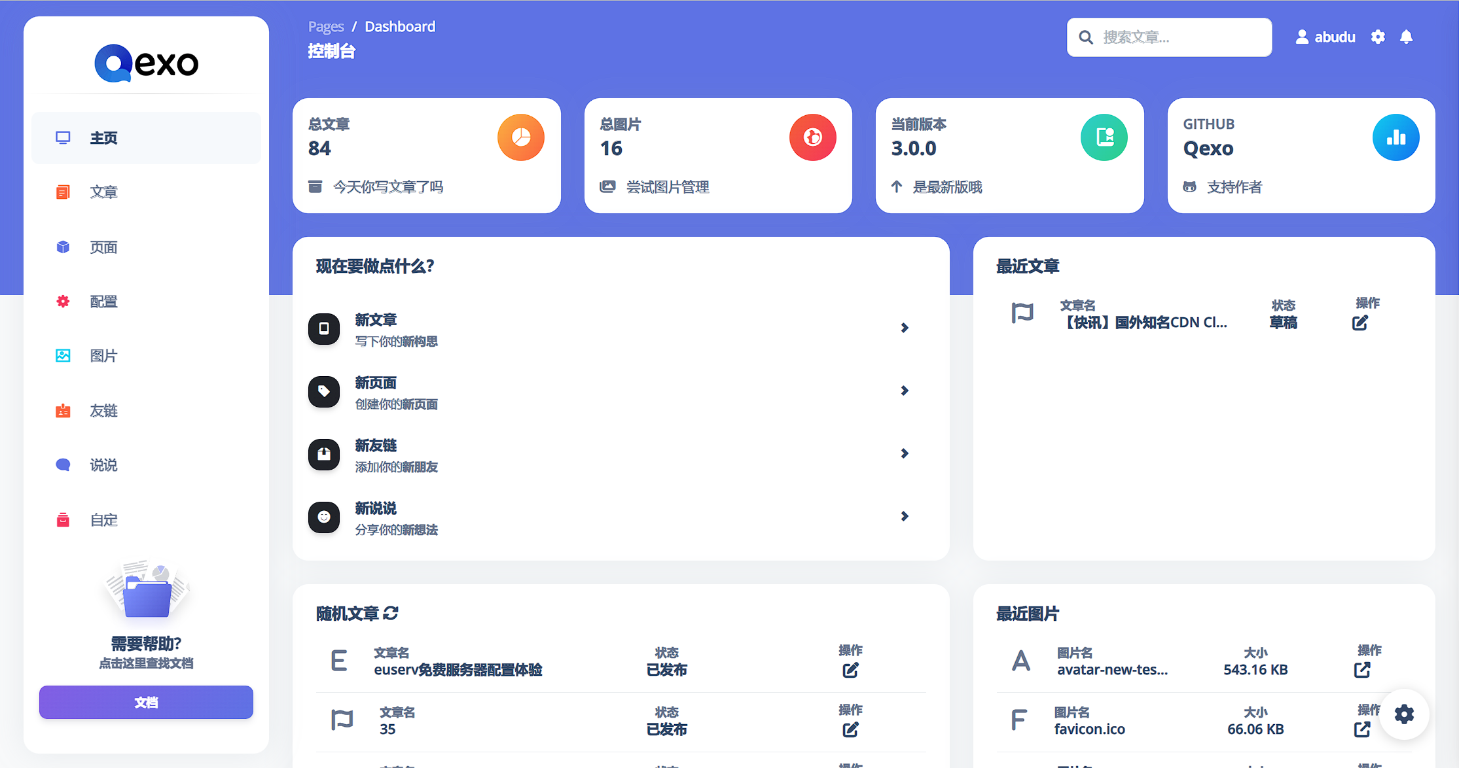Expand the 新说说 action row

point(905,516)
